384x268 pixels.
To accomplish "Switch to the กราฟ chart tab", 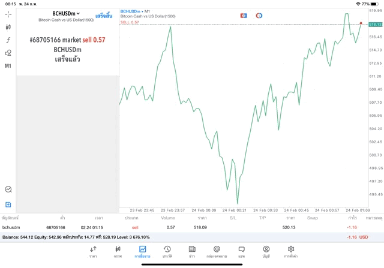I will click(118, 252).
